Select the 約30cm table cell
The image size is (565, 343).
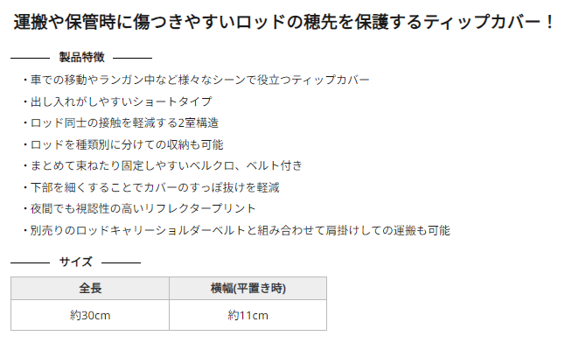point(90,315)
